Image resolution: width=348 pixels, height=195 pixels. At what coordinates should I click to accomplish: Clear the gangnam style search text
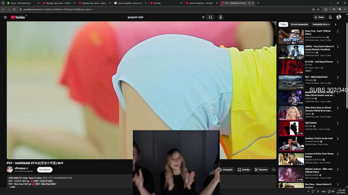click(x=203, y=17)
